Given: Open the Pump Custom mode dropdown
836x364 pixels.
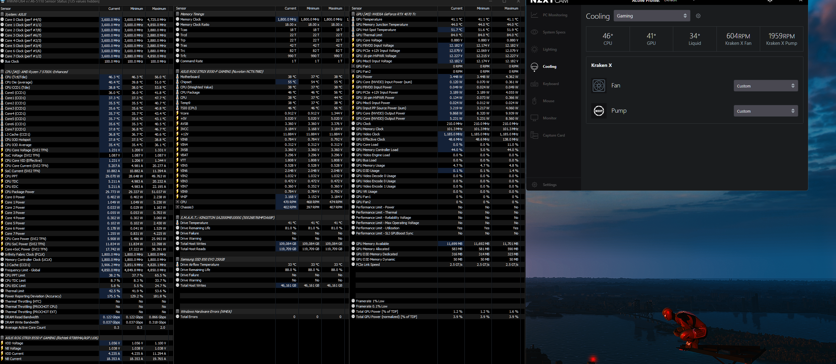Looking at the screenshot, I should pyautogui.click(x=766, y=111).
